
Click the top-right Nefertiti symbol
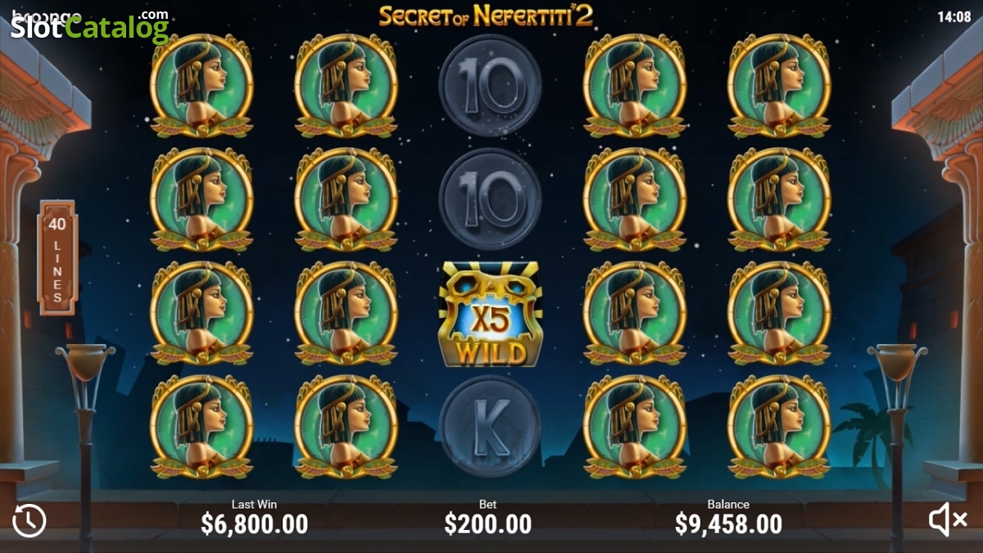click(779, 85)
